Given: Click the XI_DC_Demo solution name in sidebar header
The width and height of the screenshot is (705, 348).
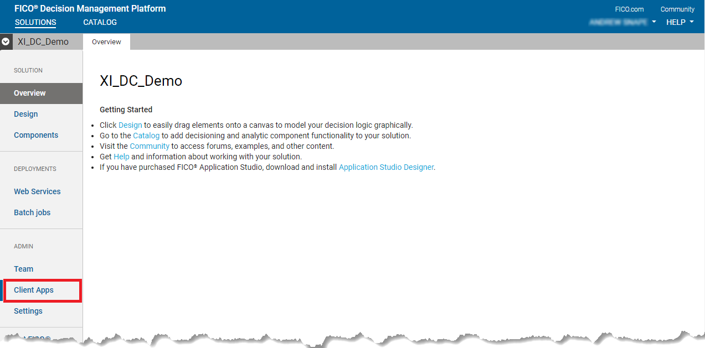Looking at the screenshot, I should pos(43,41).
